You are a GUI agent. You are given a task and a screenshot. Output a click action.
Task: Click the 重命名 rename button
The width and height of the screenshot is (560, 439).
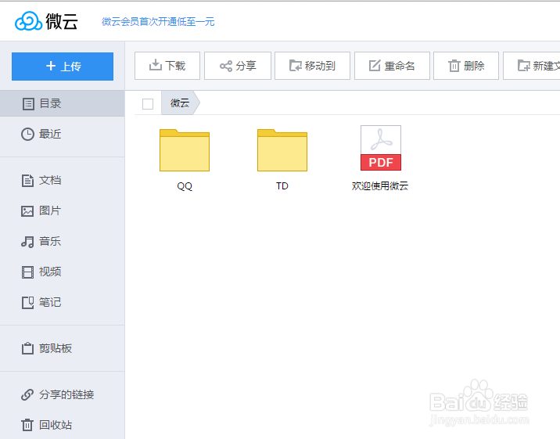(392, 66)
